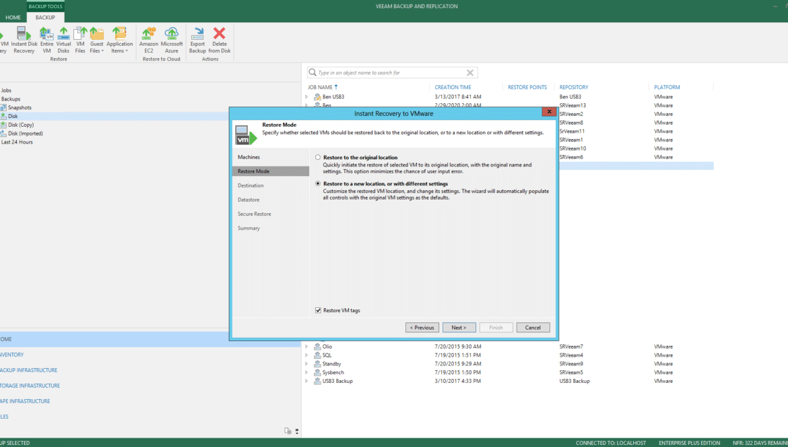788x447 pixels.
Task: Click the Instant Disk Recovery ribbon icon
Action: (x=24, y=34)
